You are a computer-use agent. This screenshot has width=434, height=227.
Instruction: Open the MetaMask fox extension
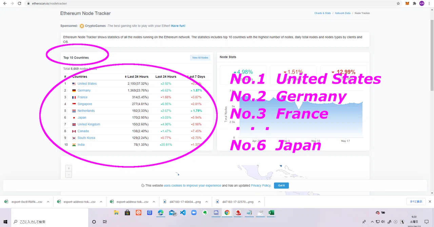click(407, 3)
